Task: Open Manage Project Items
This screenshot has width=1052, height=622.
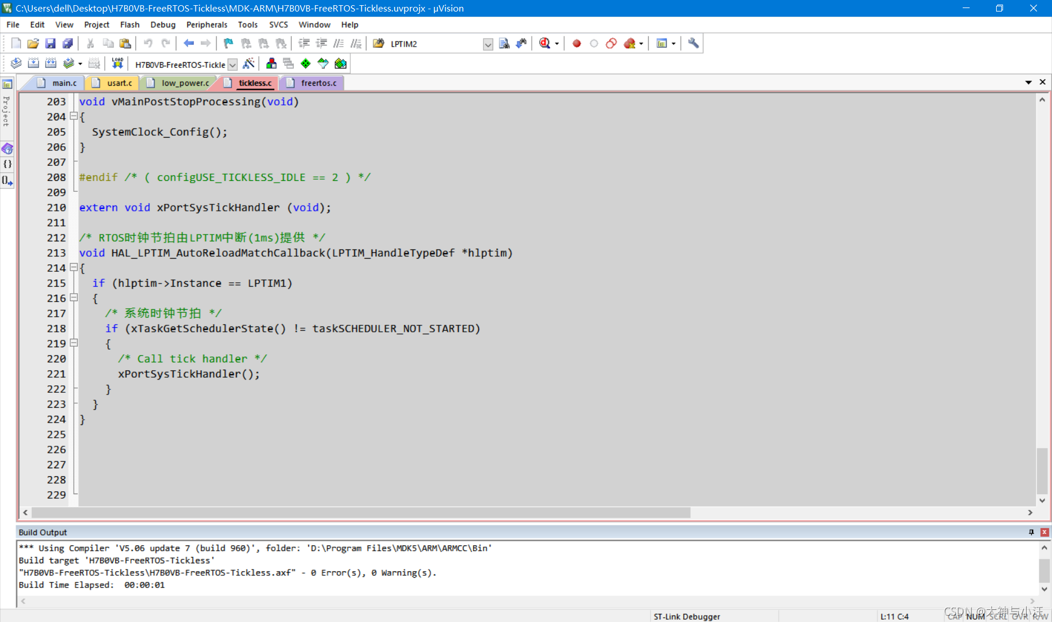Action: point(271,63)
